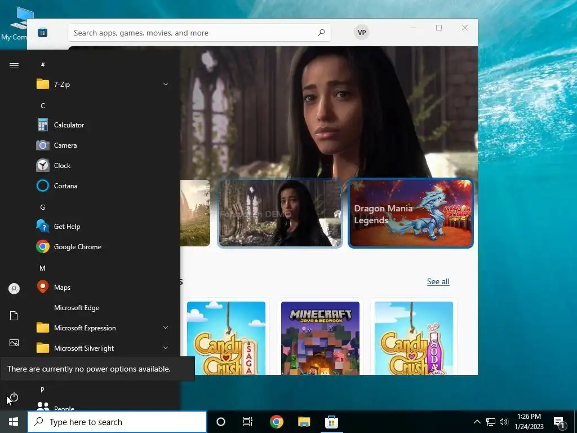Screen dimensions: 577x433
Task: Open the Start menu hamburger expand icon
Action: pos(14,65)
